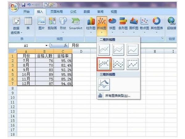Screen dimensions: 185x139
Task: Select cell containing 合格人数
Action: tap(44, 56)
